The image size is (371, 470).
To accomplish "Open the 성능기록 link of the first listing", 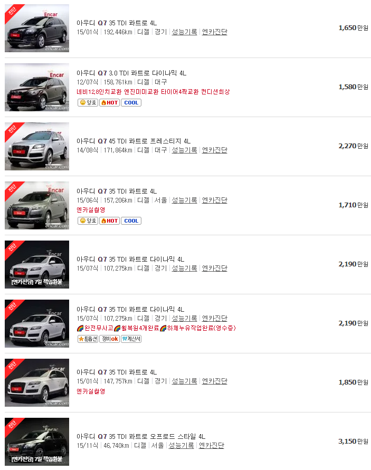I will coord(185,32).
